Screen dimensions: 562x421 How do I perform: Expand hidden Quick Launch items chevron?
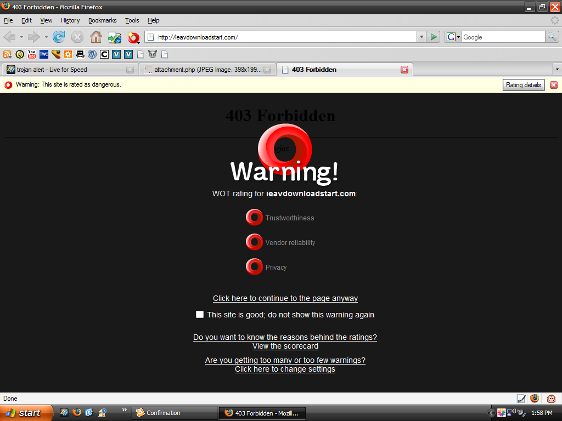click(x=125, y=410)
